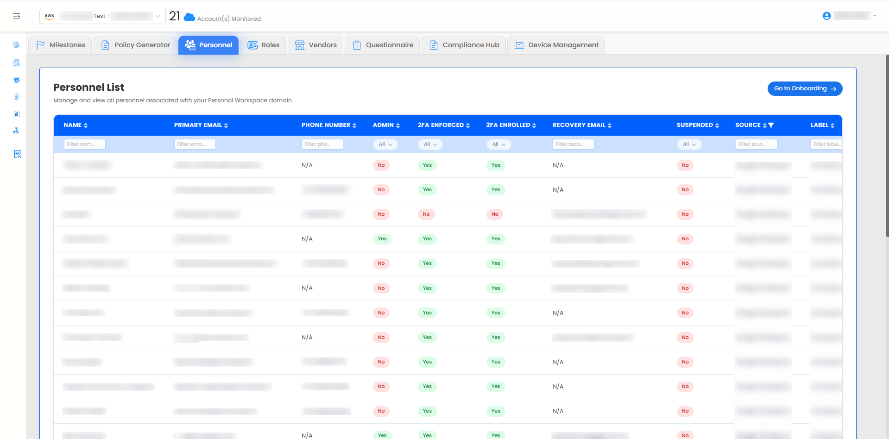Click the filter funnel icon on Source column

pos(771,125)
